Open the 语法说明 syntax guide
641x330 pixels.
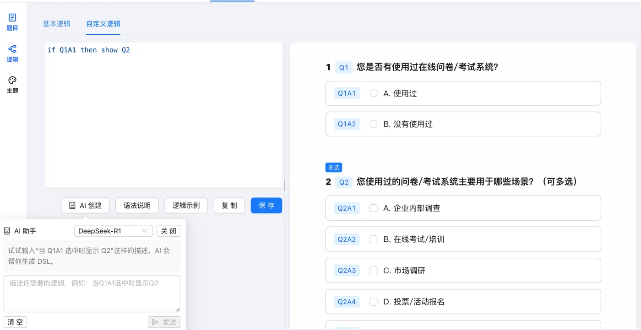coord(137,206)
